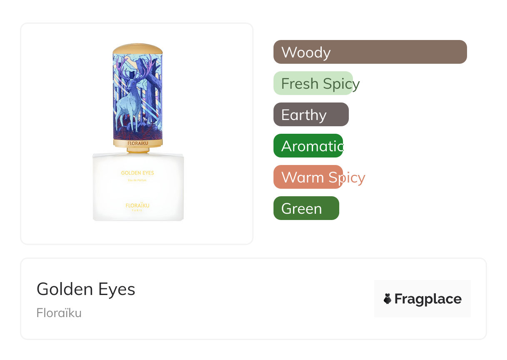
Task: Click the gold FLORAÏKU collar band
Action: click(137, 143)
